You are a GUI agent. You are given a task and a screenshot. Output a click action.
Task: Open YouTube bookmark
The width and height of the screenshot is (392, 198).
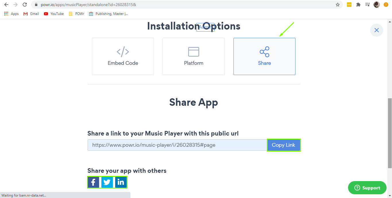tap(54, 14)
